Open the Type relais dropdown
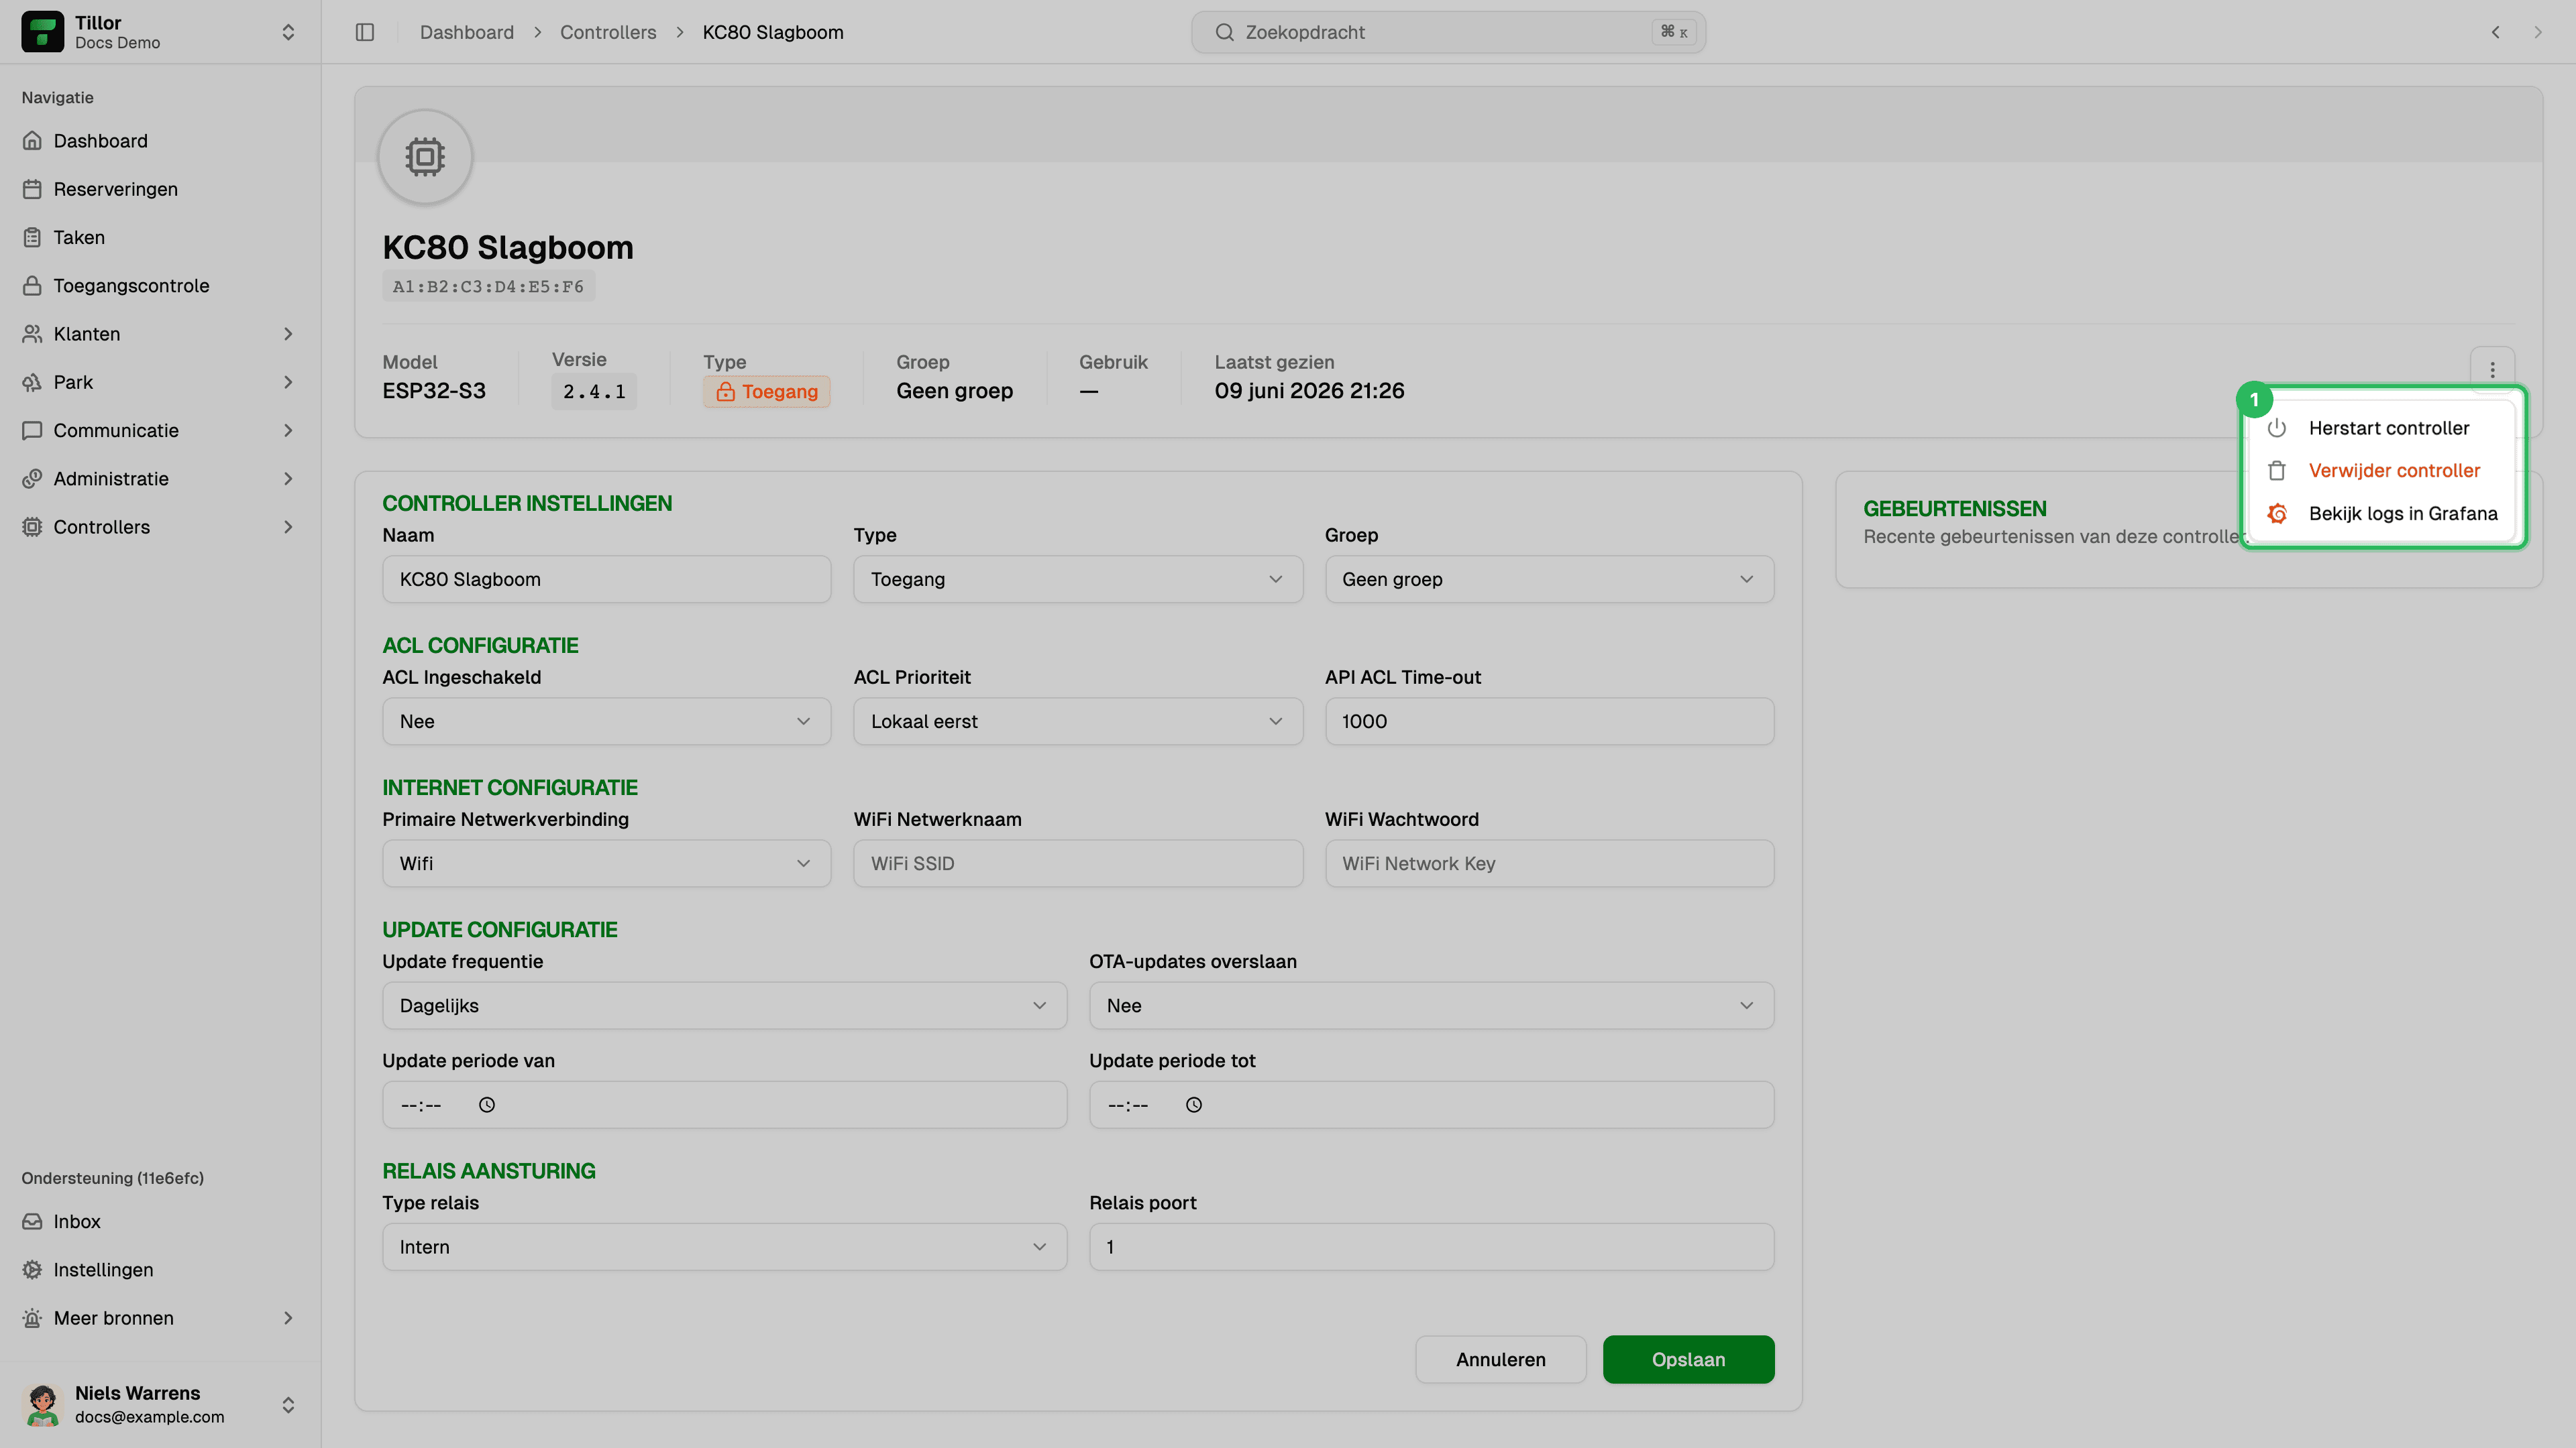The image size is (2576, 1448). (x=724, y=1247)
